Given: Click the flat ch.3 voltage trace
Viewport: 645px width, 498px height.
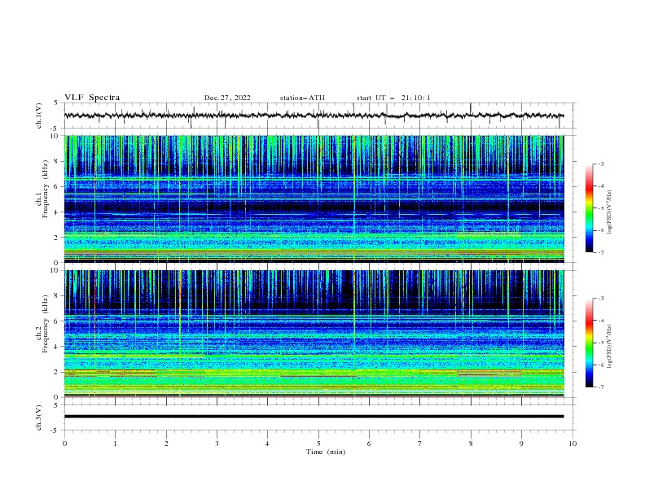Looking at the screenshot, I should pyautogui.click(x=314, y=417).
